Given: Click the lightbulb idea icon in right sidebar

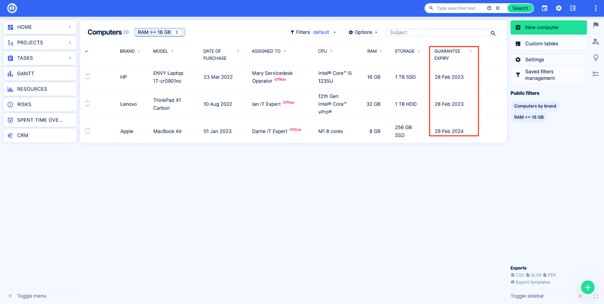Looking at the screenshot, I should (596, 57).
